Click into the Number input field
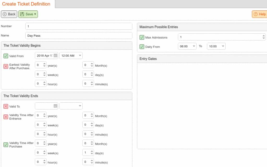267x167 pixels. [x=79, y=26]
